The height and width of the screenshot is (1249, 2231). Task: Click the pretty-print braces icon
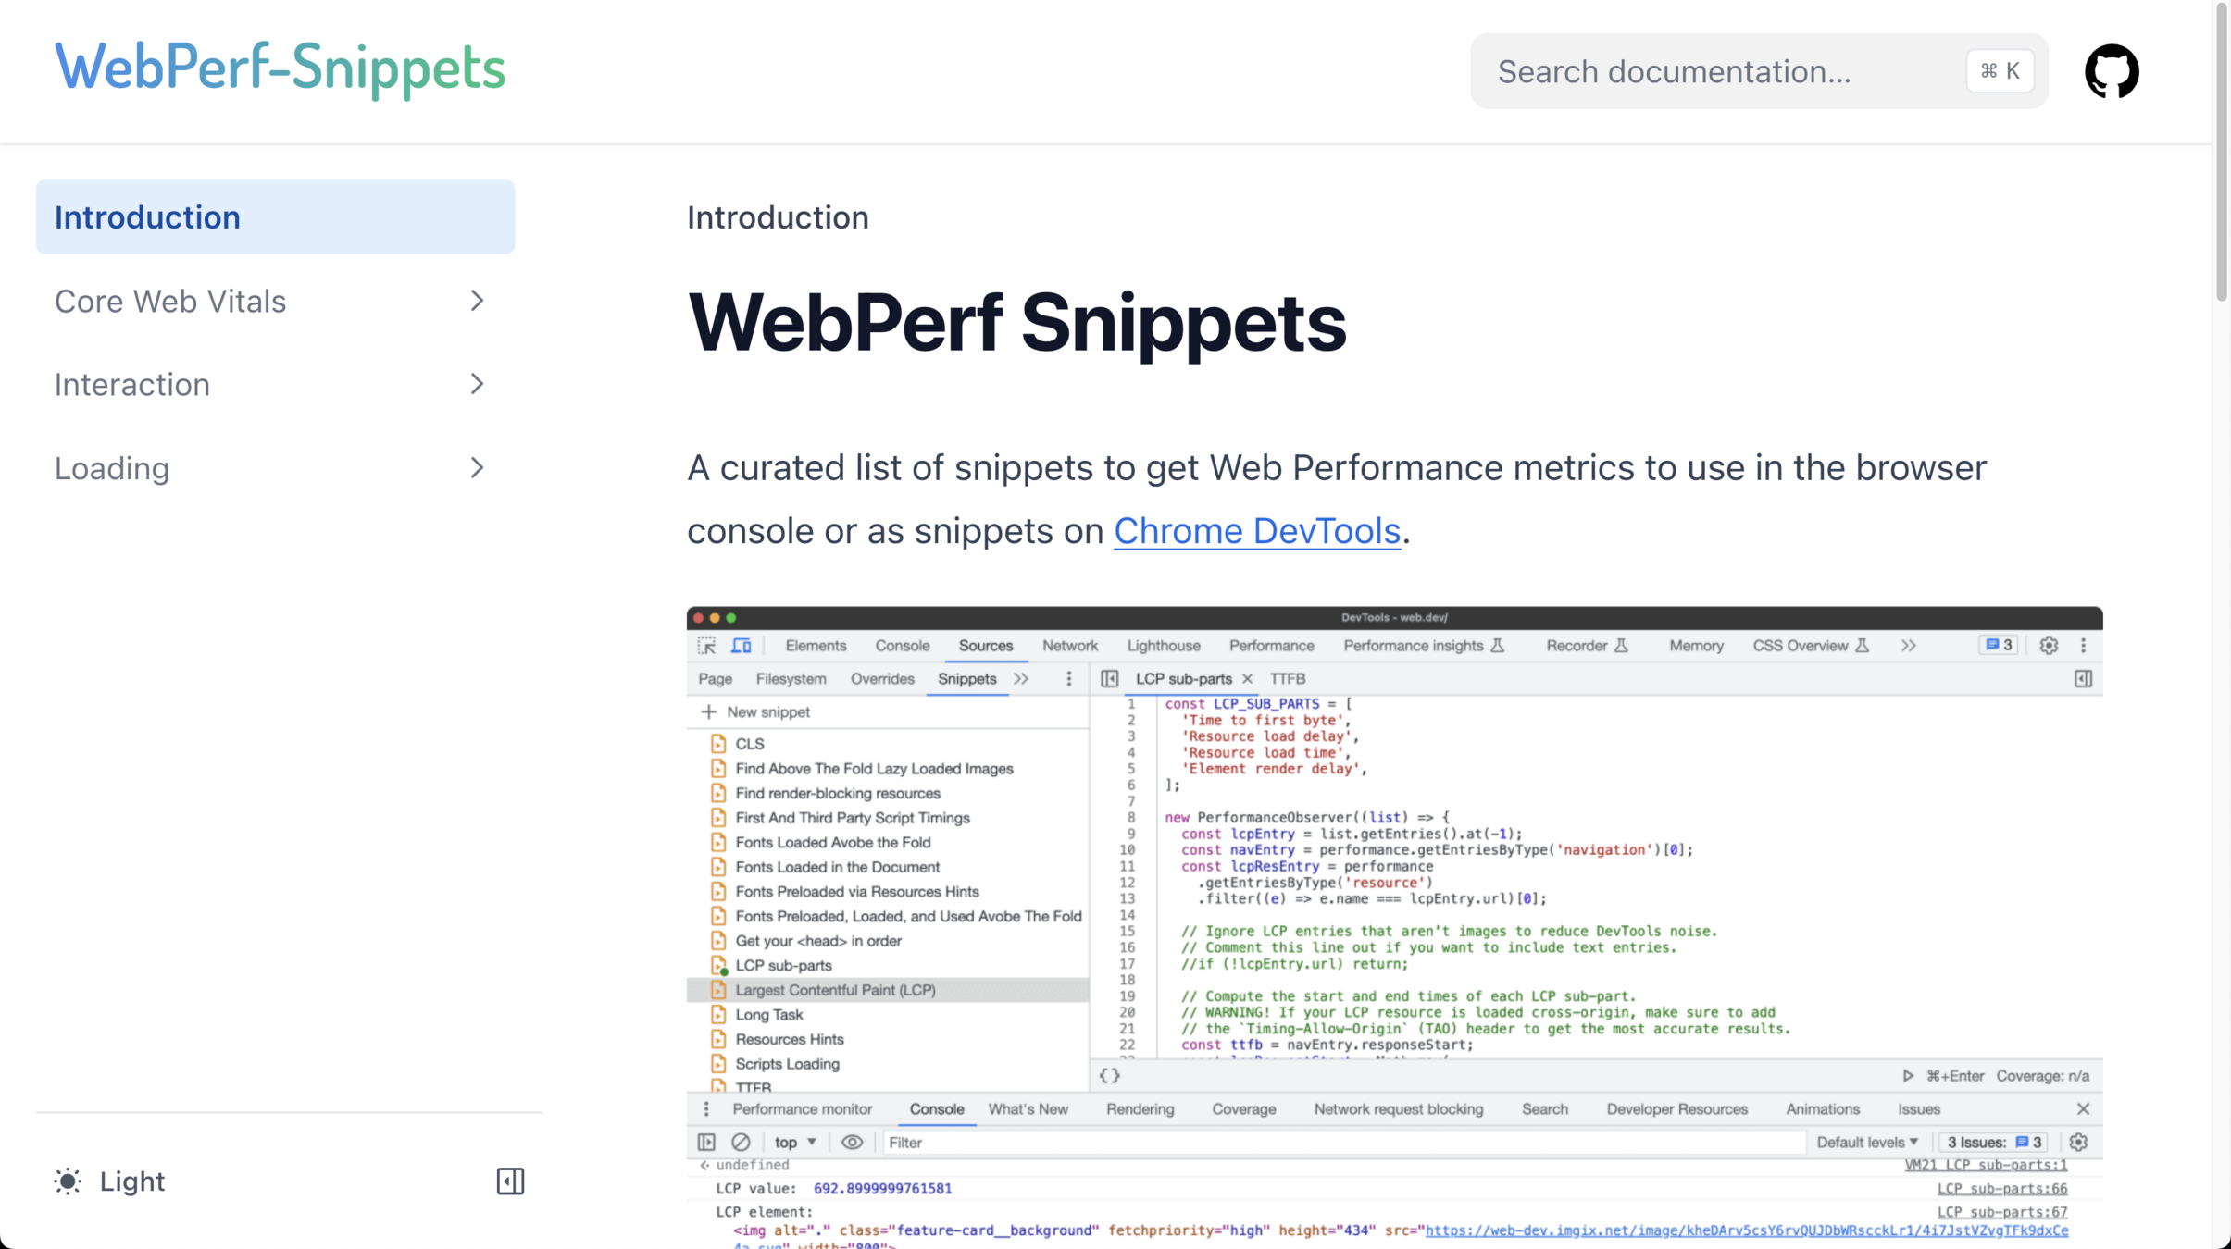click(1109, 1075)
